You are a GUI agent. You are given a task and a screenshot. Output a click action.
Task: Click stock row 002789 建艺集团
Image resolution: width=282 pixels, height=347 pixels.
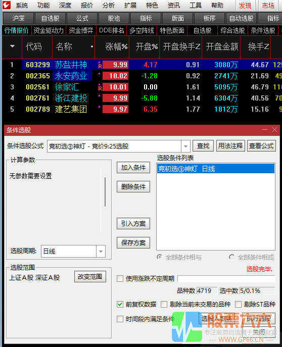142,109
